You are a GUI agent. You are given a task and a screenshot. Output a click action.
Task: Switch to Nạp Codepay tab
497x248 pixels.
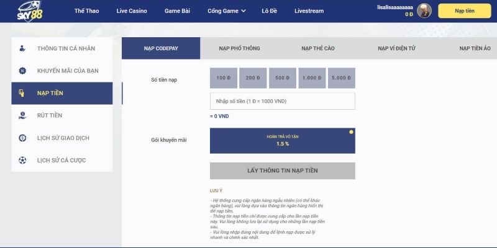point(161,48)
